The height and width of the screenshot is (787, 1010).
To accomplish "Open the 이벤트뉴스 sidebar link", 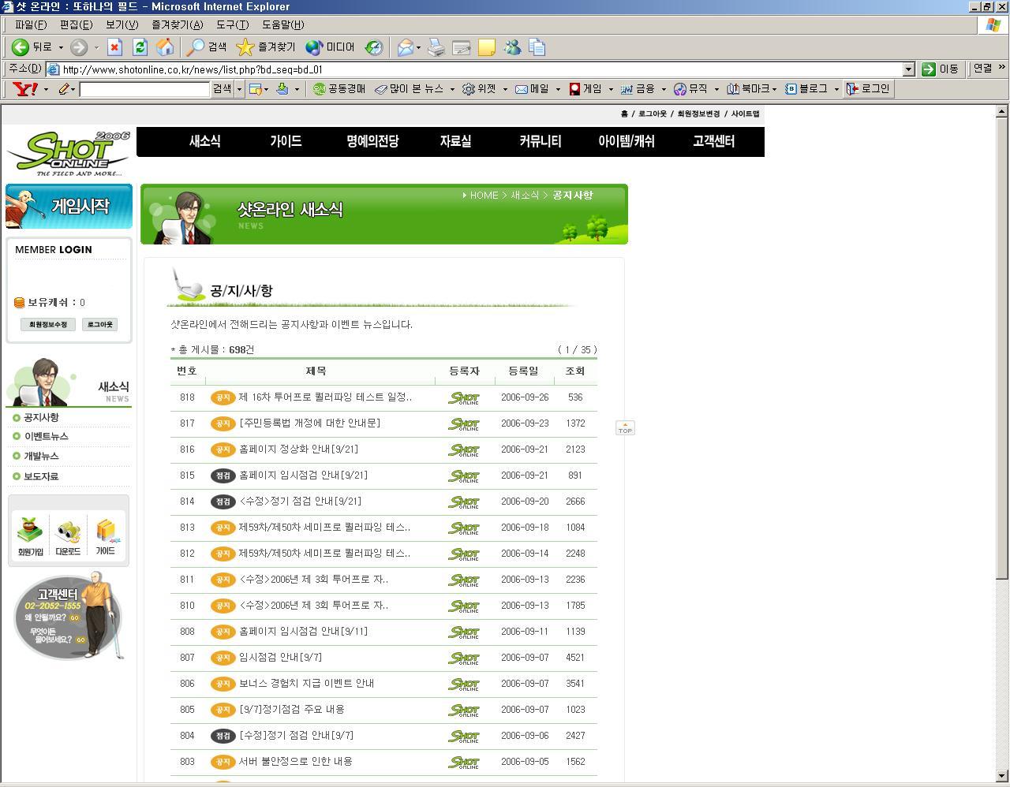I will pos(46,437).
